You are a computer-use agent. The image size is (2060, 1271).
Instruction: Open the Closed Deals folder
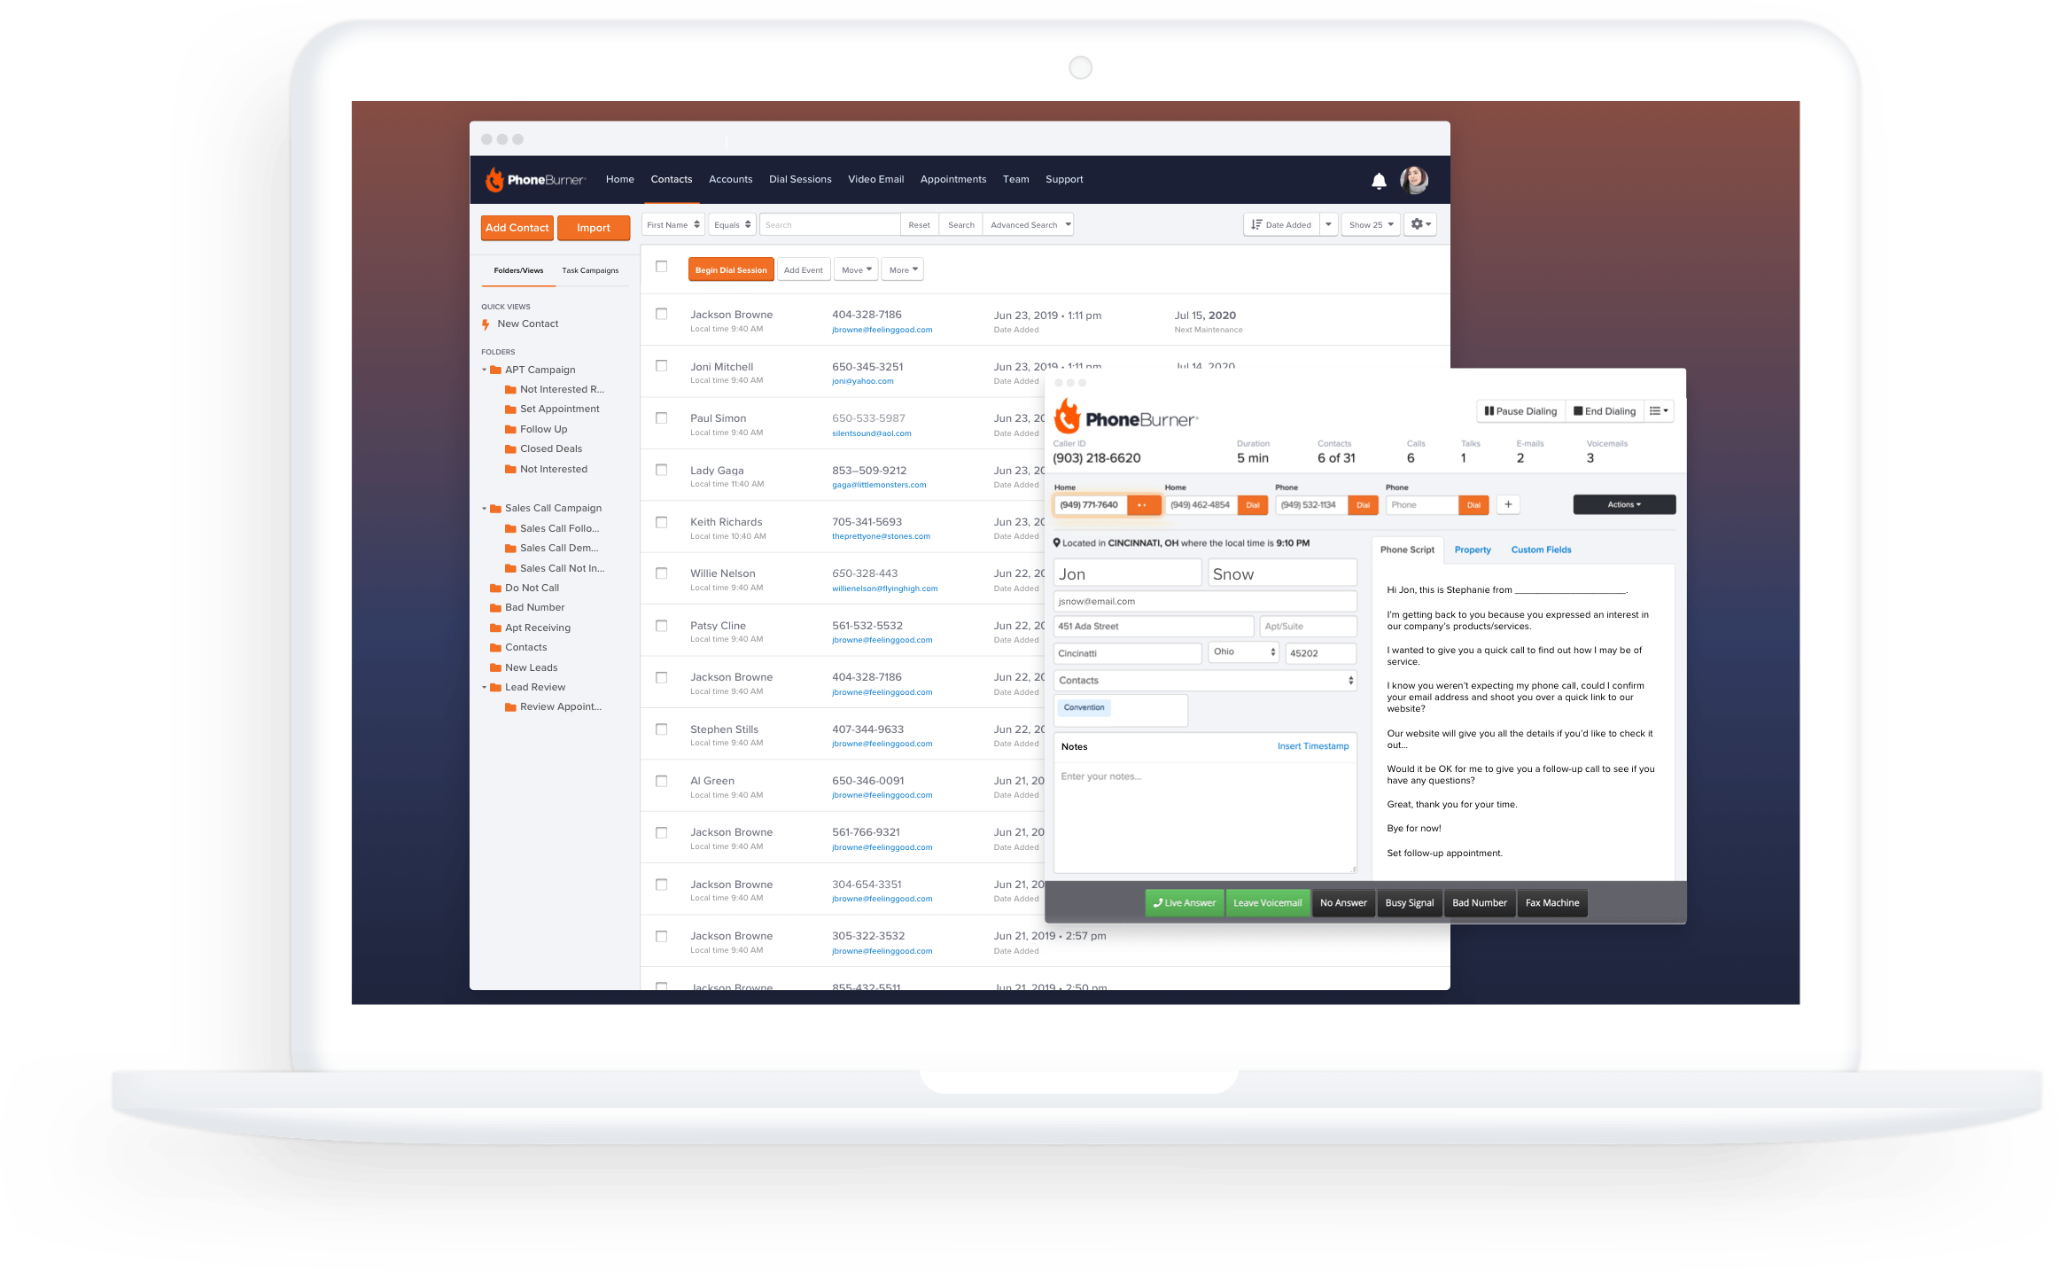[543, 448]
